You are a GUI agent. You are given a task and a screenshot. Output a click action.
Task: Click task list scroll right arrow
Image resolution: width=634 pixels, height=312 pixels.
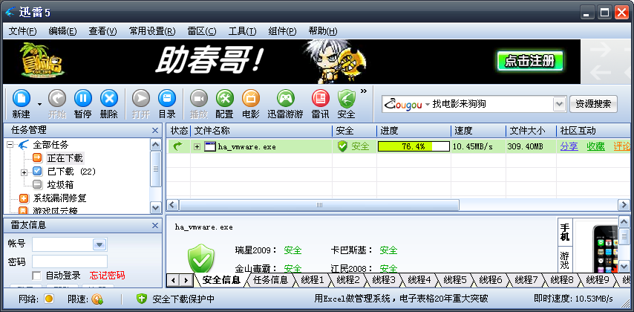coord(624,205)
